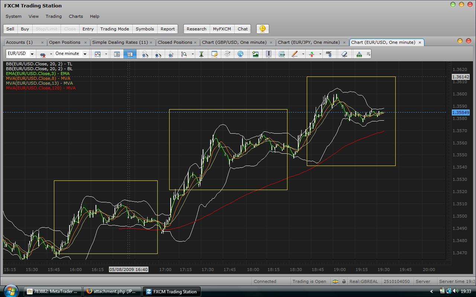Toggle the first of two chart mode buttons
This screenshot has width=476, height=297.
(117, 54)
